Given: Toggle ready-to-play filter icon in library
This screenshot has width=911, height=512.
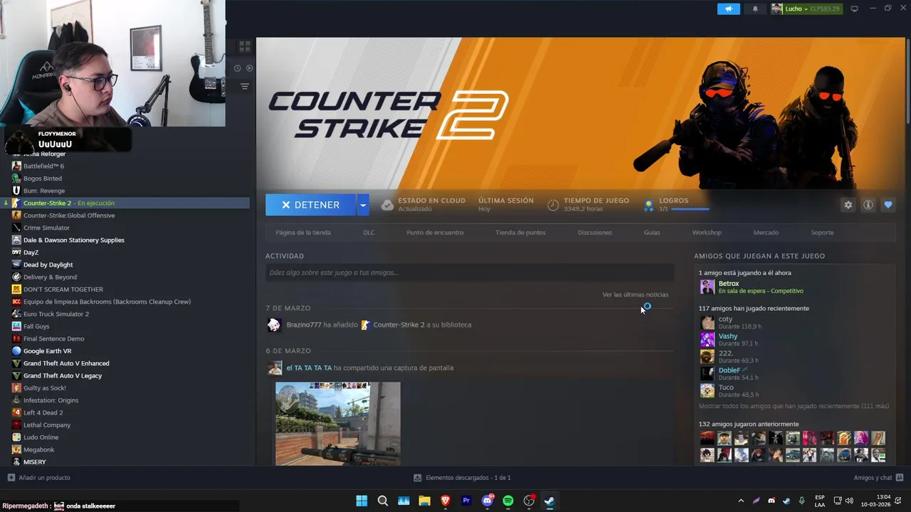Looking at the screenshot, I should pos(249,68).
